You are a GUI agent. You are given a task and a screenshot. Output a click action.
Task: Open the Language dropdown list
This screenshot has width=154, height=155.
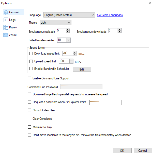(x=69, y=15)
